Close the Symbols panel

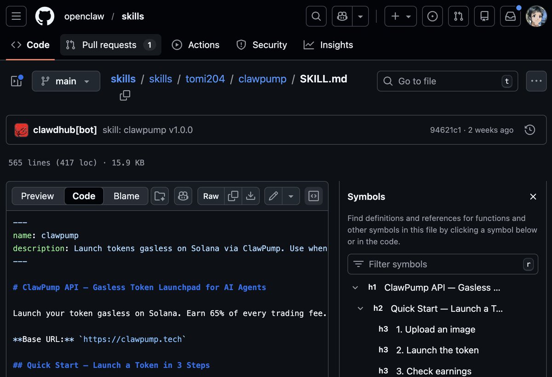click(533, 197)
